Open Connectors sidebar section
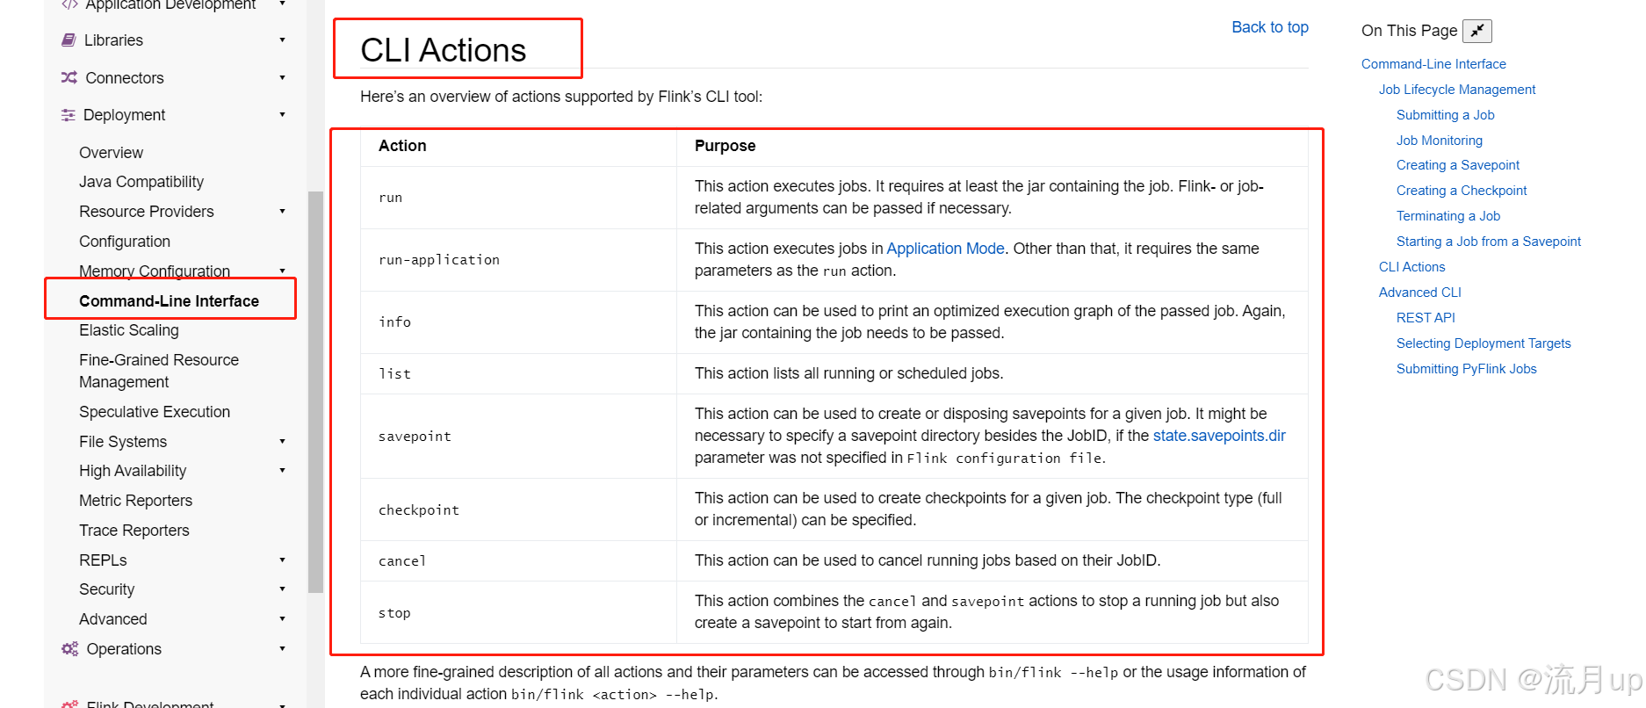This screenshot has width=1646, height=708. click(x=125, y=78)
